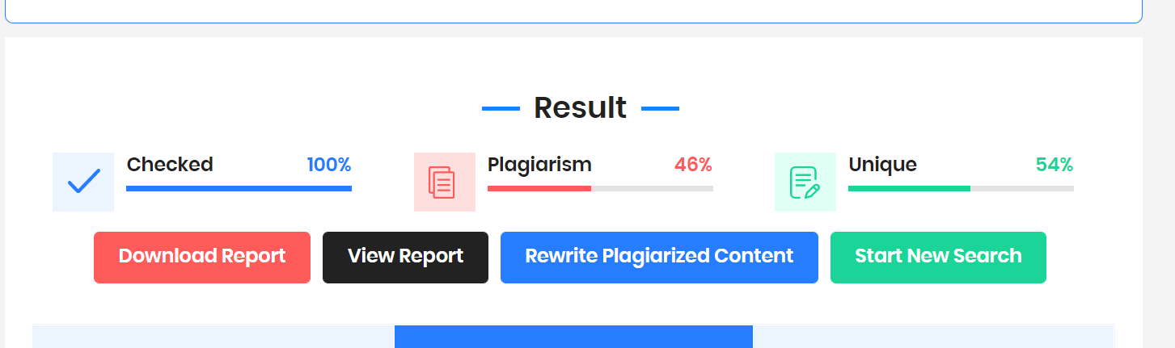1175x348 pixels.
Task: Click the blue Checked progress bar
Action: (x=239, y=189)
